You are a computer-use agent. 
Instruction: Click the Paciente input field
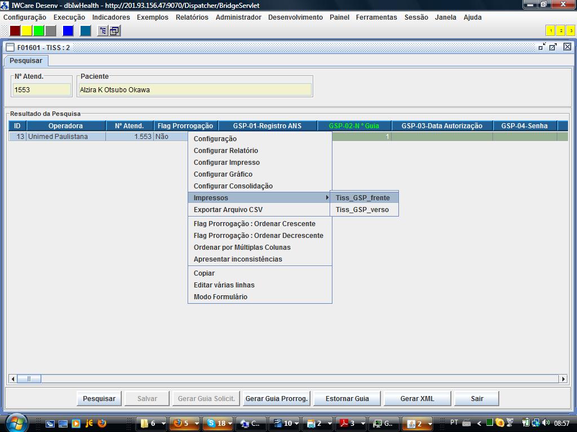(195, 89)
